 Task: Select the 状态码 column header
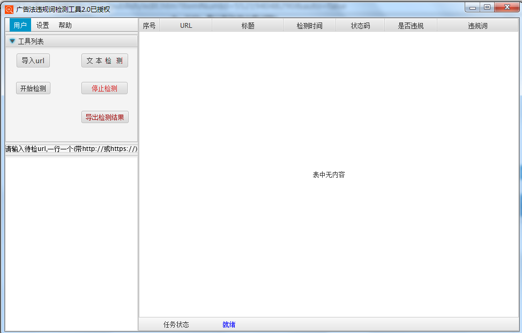[360, 26]
